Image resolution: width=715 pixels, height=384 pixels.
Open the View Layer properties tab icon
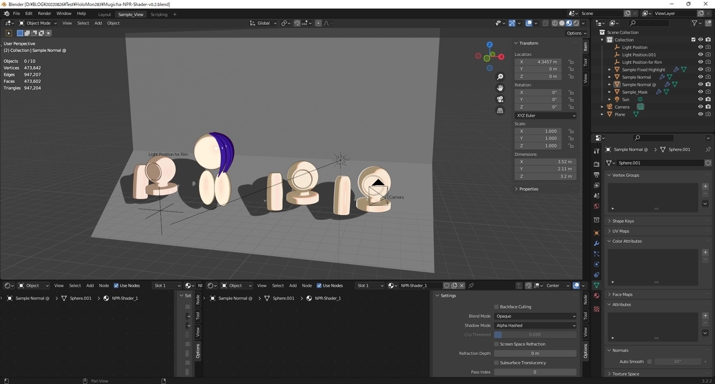tap(596, 185)
